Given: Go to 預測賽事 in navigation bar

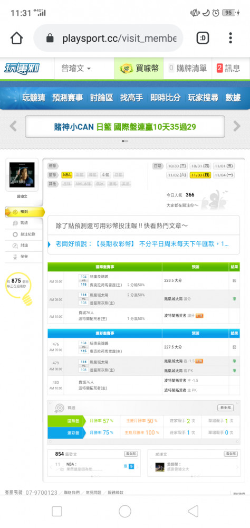Looking at the screenshot, I should [x=68, y=98].
